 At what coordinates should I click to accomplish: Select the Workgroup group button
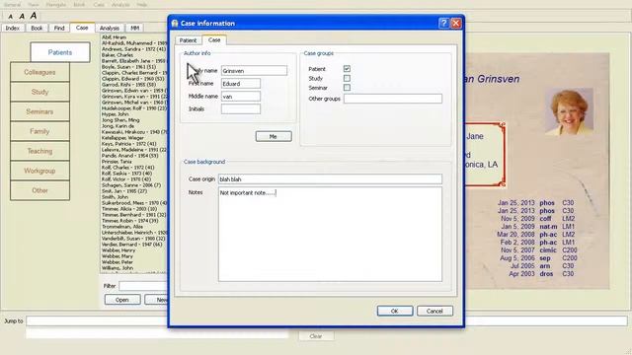click(x=39, y=171)
